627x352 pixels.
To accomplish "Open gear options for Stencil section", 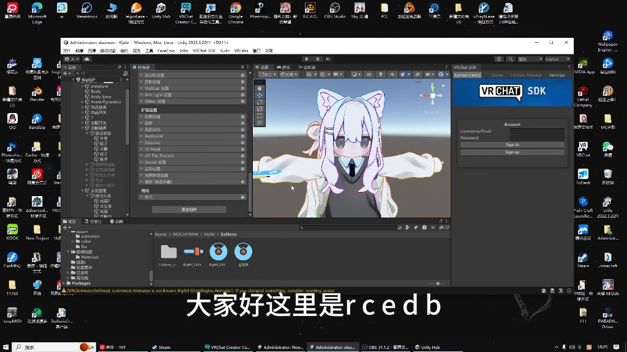I will pos(242,162).
